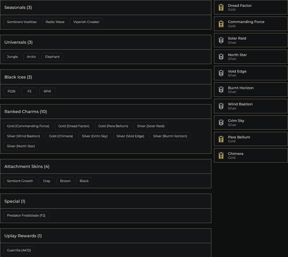The image size is (288, 257).
Task: Click the Predator Frostblade (F2) special skin
Action: 26,215
